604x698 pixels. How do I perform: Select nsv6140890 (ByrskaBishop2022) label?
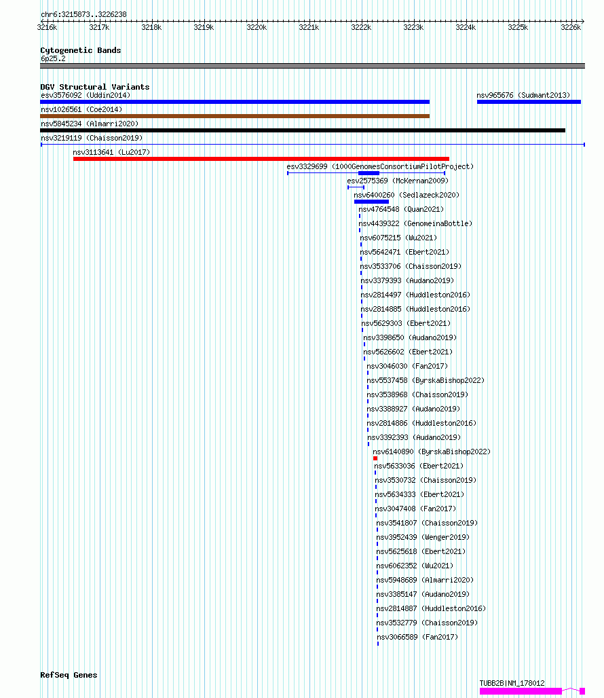432,452
